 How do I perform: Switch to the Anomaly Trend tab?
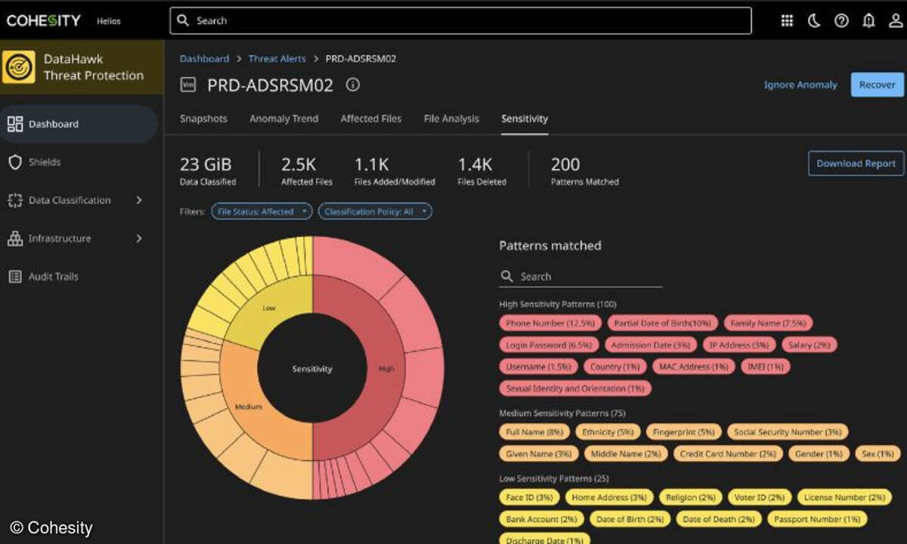point(283,119)
